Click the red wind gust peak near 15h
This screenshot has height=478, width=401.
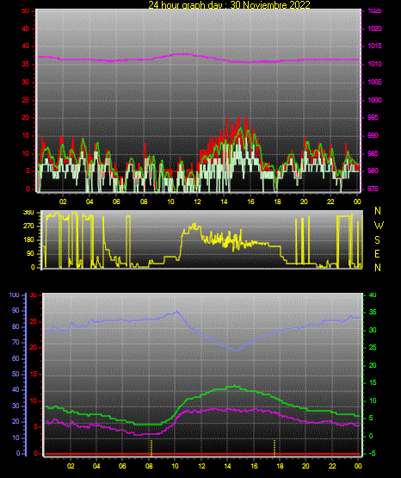(238, 119)
